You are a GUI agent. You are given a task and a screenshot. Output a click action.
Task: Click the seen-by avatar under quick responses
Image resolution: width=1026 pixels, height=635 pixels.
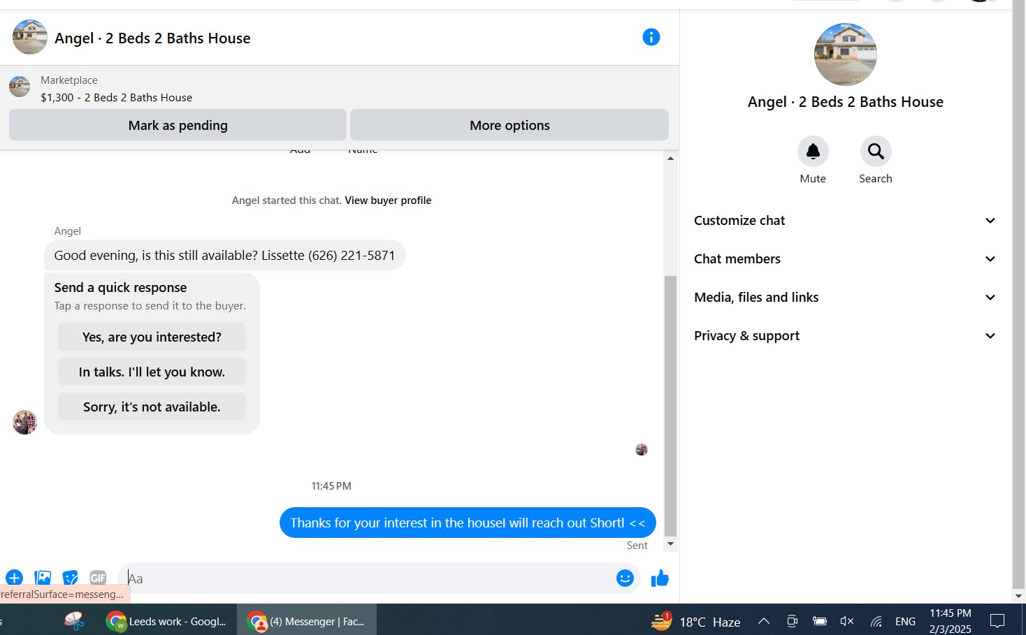click(x=642, y=449)
